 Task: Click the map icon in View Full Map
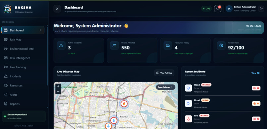pos(158,73)
